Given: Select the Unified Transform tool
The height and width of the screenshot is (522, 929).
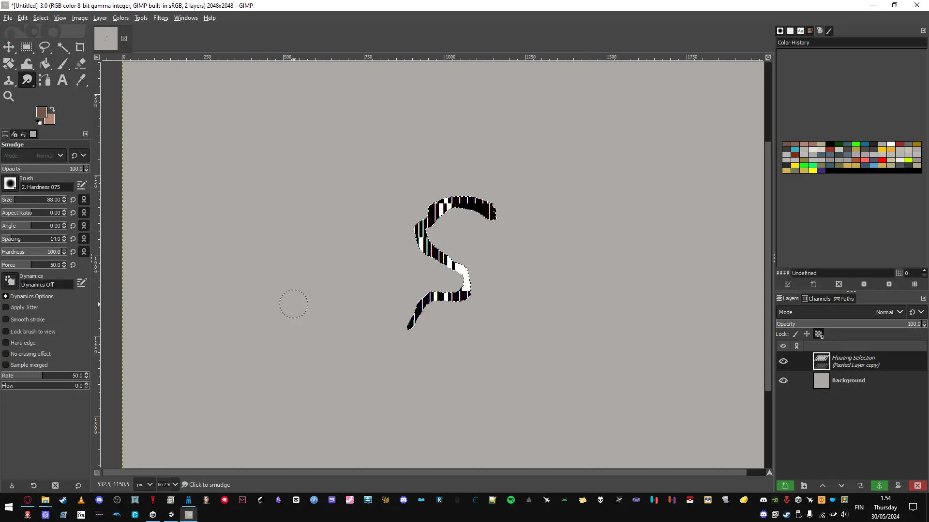Looking at the screenshot, I should point(9,63).
